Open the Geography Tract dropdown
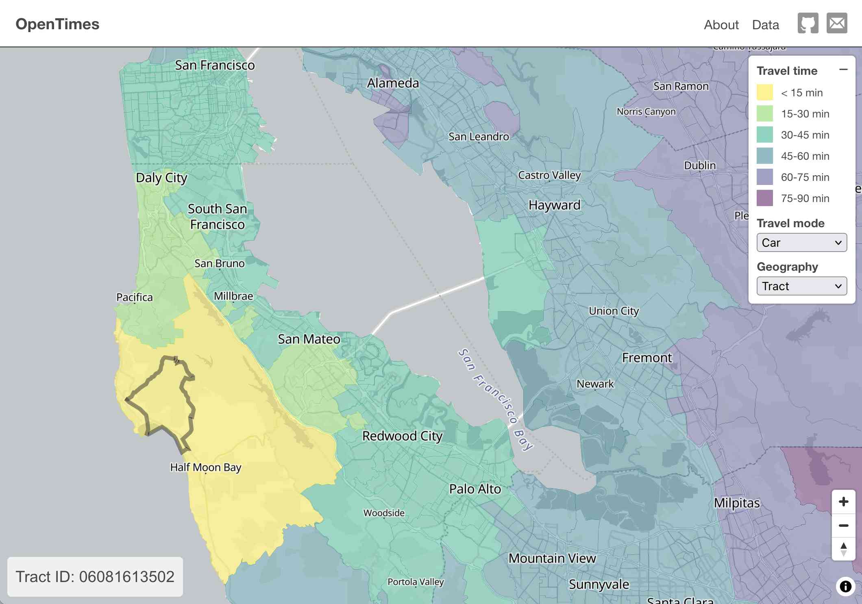The image size is (862, 604). point(802,286)
